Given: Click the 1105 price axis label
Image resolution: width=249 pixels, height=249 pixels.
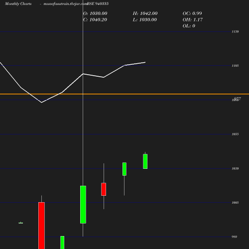Looking at the screenshot, I should 235,66.
